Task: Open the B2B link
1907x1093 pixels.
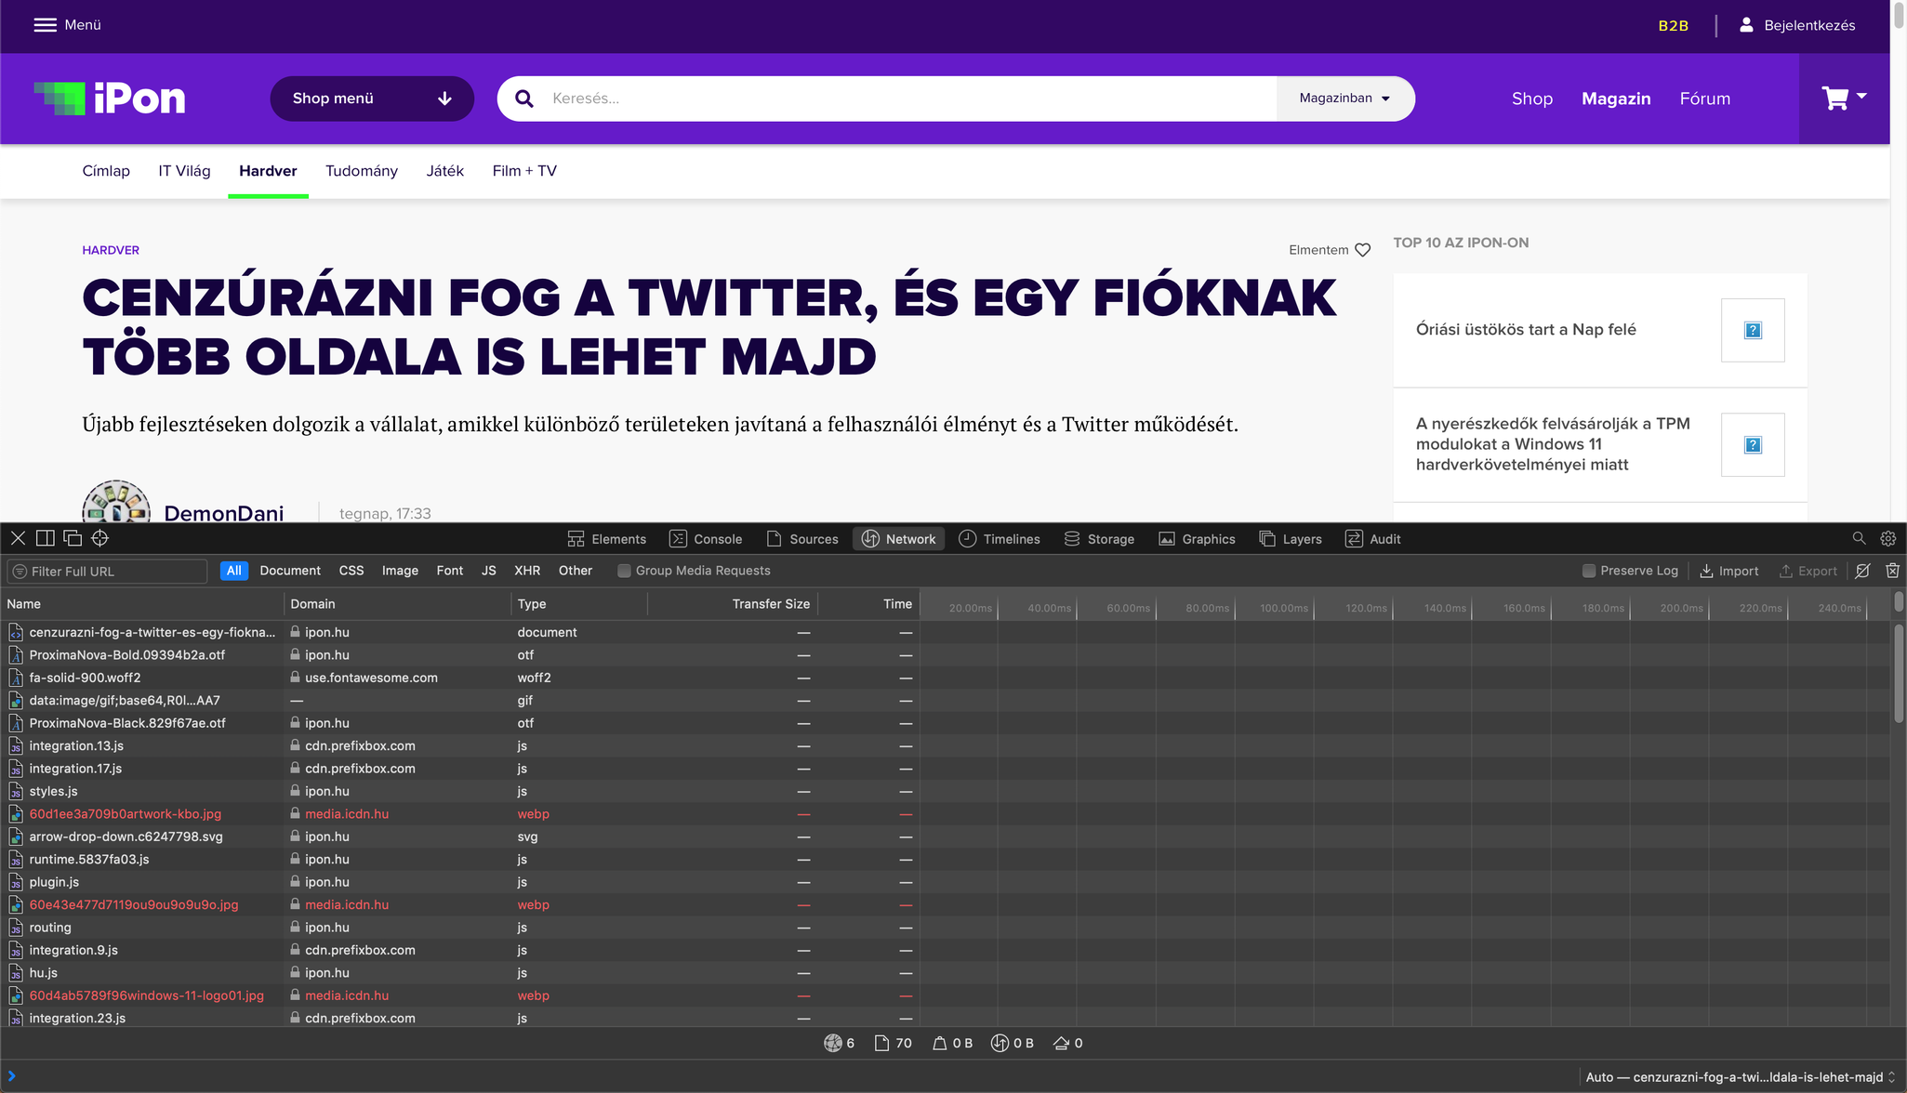Action: [x=1674, y=25]
